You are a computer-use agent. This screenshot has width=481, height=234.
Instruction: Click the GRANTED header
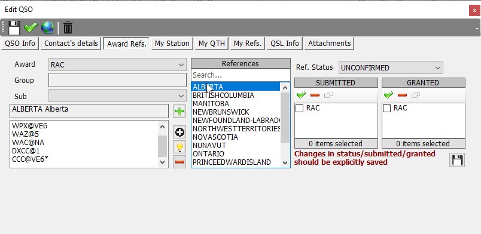pyautogui.click(x=424, y=83)
